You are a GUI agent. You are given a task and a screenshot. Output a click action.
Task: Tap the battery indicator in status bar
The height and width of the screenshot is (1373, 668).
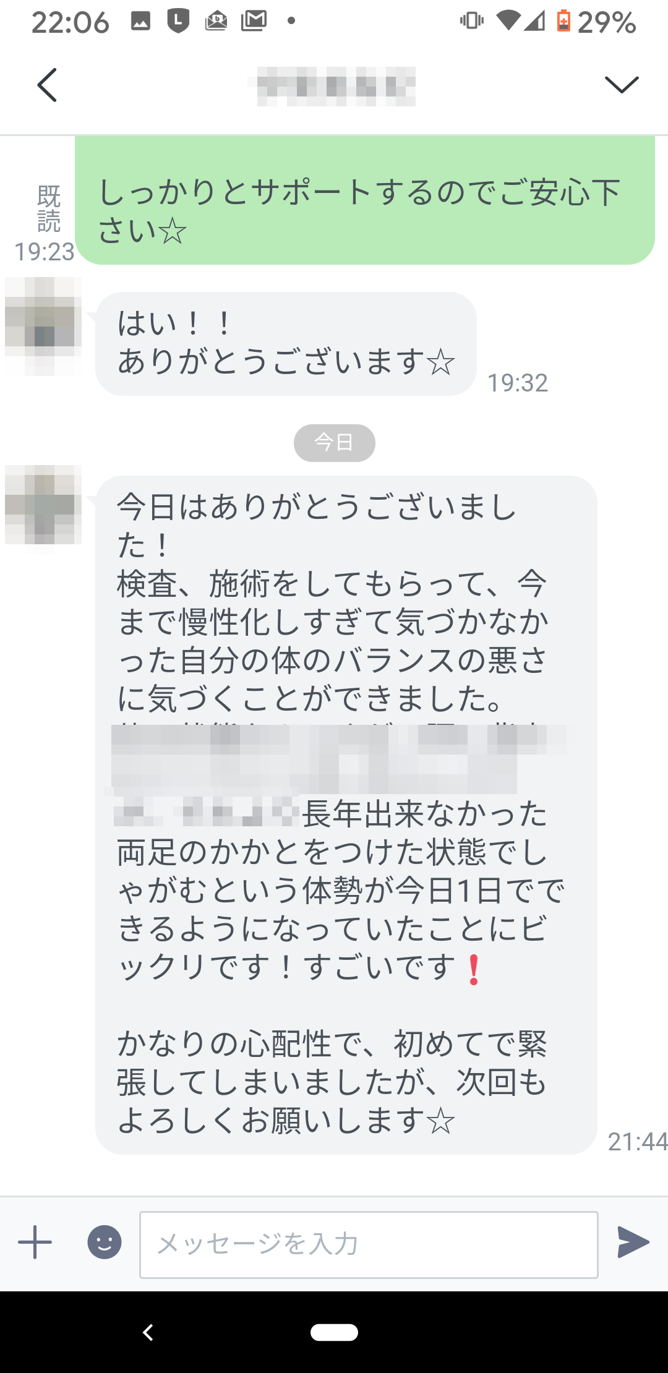(563, 21)
